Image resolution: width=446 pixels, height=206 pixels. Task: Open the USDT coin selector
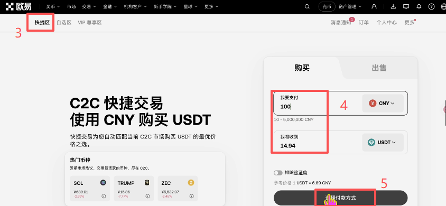[383, 143]
